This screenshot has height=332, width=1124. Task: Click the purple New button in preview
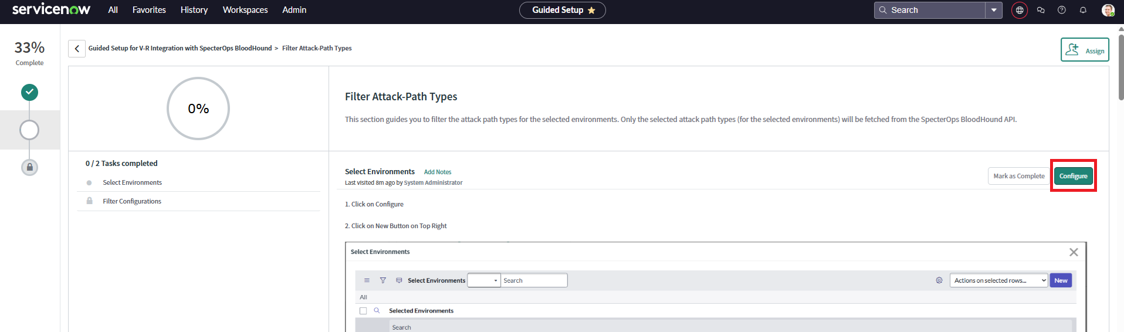[1061, 280]
